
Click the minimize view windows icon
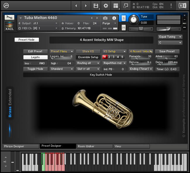(126, 6)
